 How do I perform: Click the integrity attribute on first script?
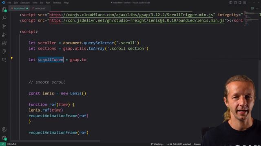[x=230, y=15]
